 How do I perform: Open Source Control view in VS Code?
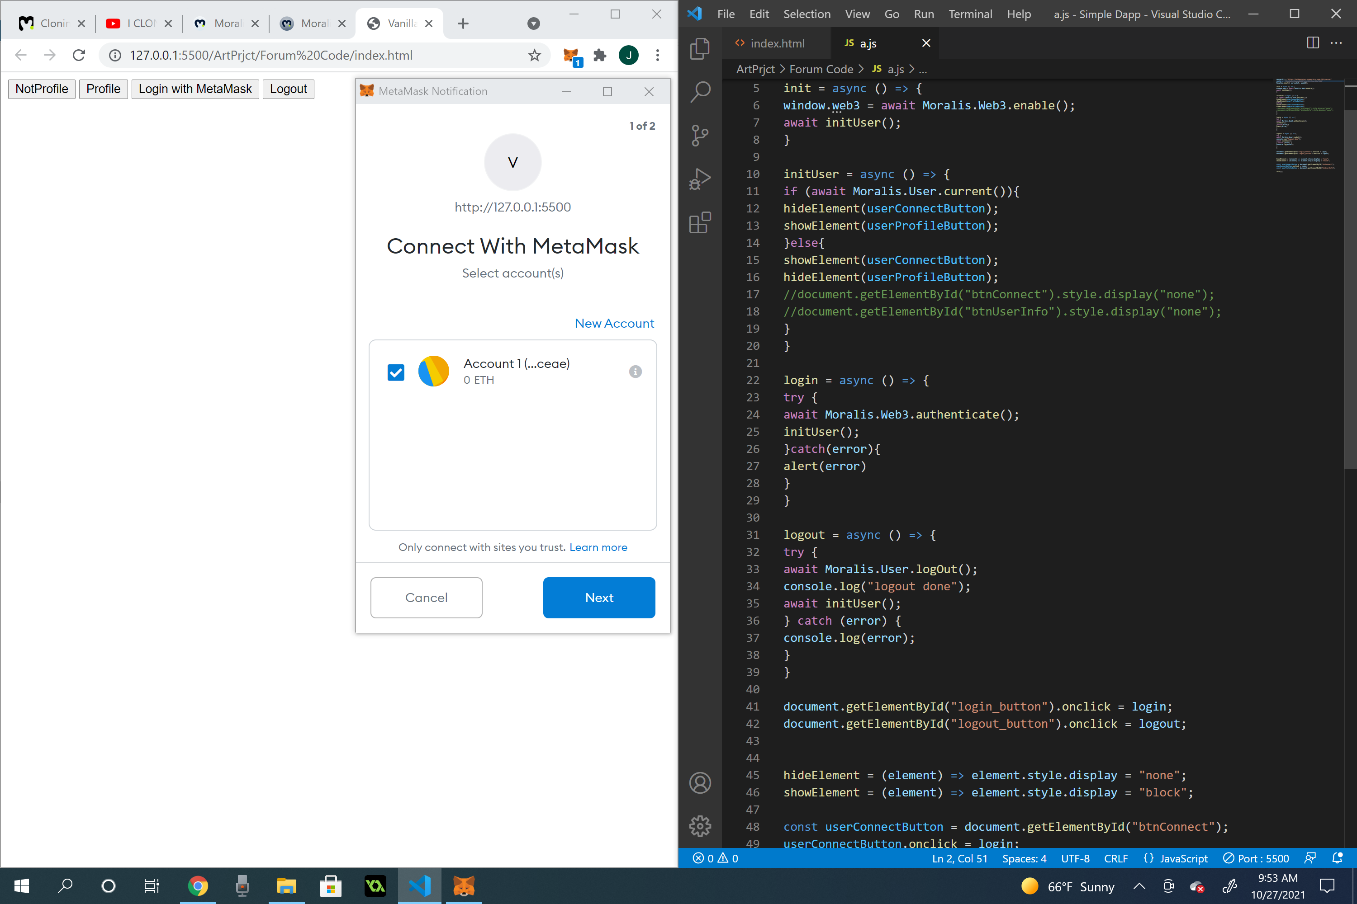[700, 136]
